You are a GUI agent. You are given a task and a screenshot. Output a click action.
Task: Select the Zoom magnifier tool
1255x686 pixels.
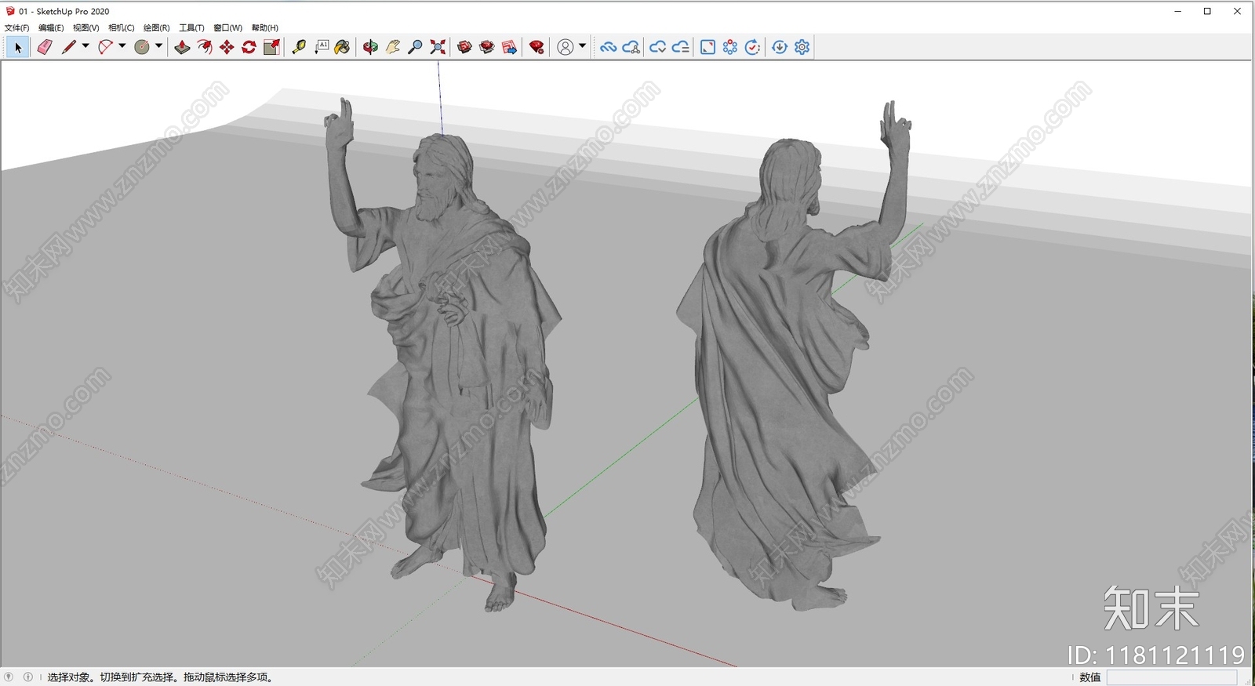[x=415, y=47]
